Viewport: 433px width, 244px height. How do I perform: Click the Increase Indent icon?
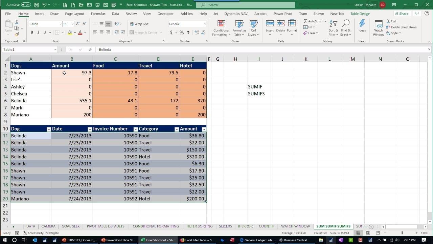pyautogui.click(x=122, y=33)
